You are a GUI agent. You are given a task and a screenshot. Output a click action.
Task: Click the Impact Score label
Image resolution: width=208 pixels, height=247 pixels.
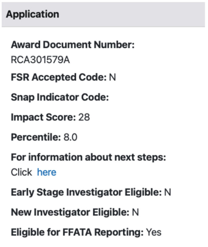(44, 117)
